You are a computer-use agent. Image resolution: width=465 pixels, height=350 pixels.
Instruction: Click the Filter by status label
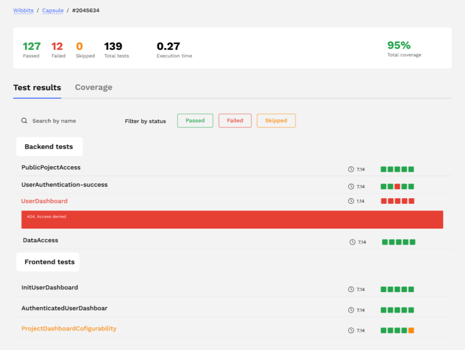tap(145, 121)
